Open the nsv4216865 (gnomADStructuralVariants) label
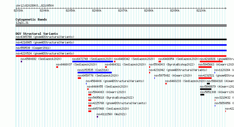 point(45,42)
